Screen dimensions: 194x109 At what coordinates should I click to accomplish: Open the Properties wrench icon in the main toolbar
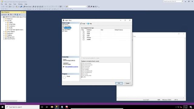[91, 7]
